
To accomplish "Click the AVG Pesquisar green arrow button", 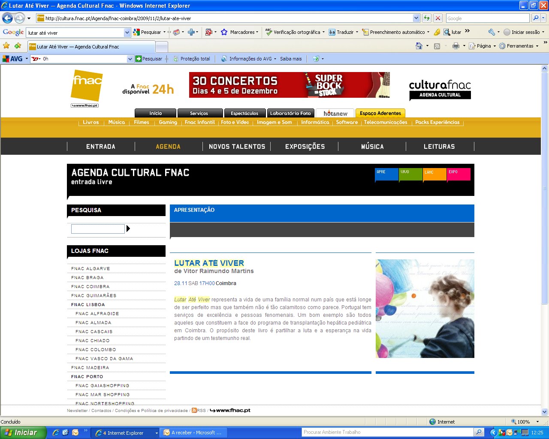I will [x=149, y=59].
